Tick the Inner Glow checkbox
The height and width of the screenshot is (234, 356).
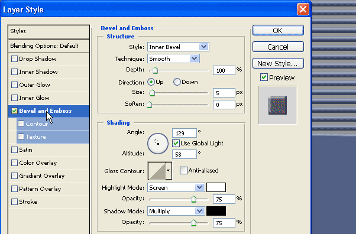point(14,98)
